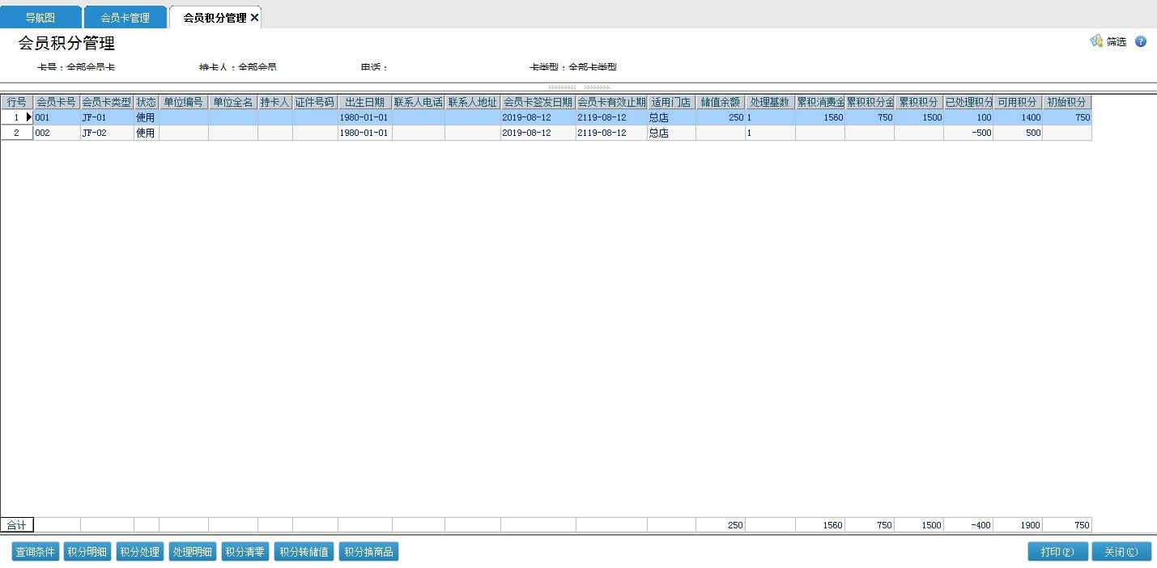Screen dimensions: 1157x568
Task: Sort by the 会员卡号 column header
Action: click(x=57, y=103)
